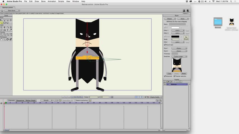Screen dimensions: 239x134
Task: Open the Scripts menu
Action: [x=61, y=1]
